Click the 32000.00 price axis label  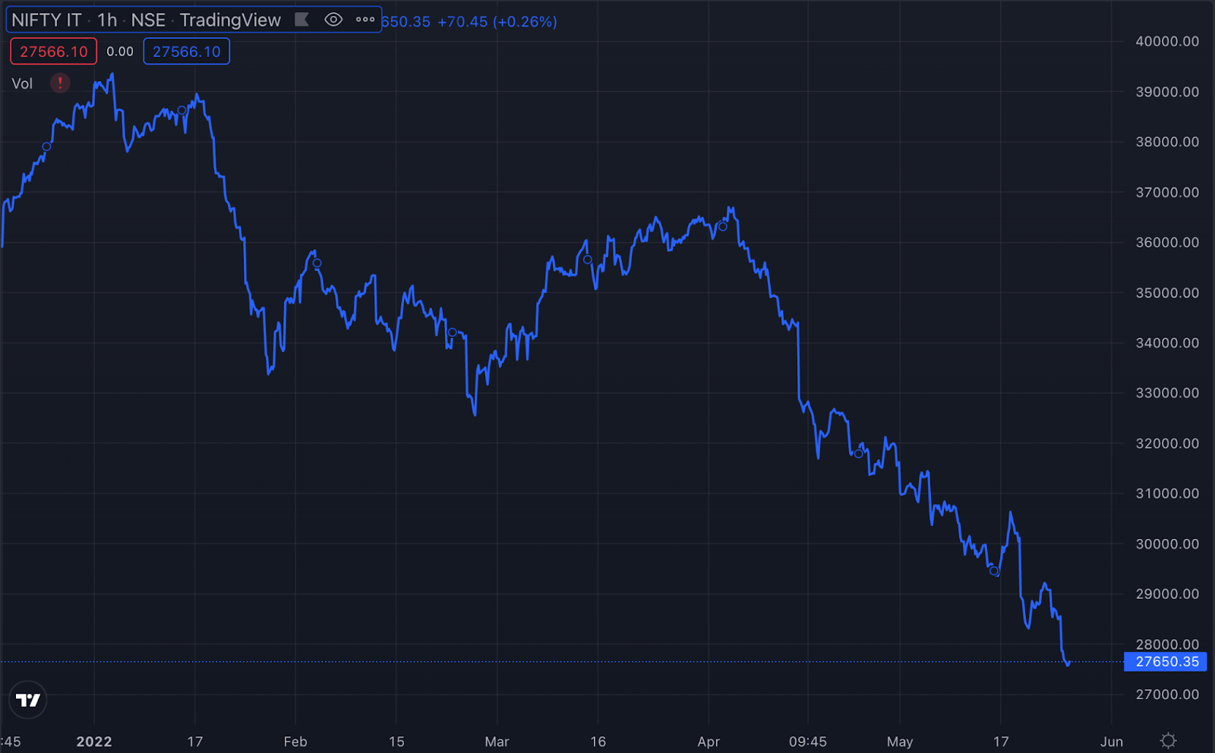[x=1168, y=443]
